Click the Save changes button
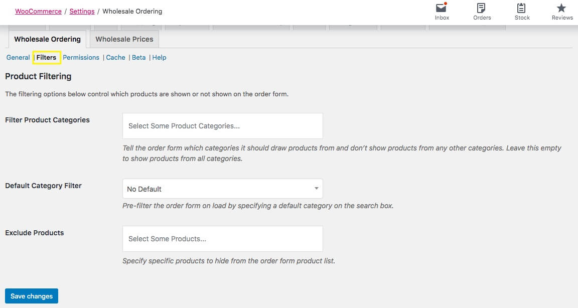The height and width of the screenshot is (308, 578). 32,296
